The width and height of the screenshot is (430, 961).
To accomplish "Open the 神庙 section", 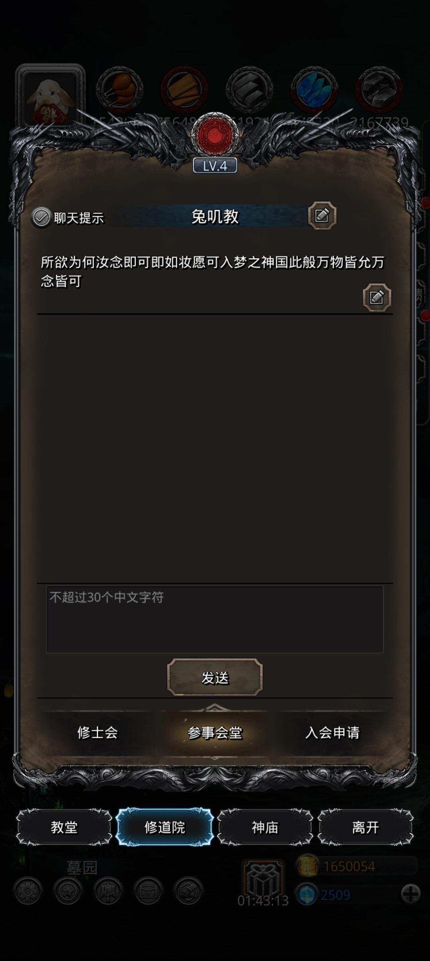I will (265, 827).
